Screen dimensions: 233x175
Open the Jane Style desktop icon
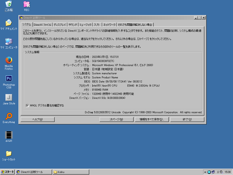(9, 99)
